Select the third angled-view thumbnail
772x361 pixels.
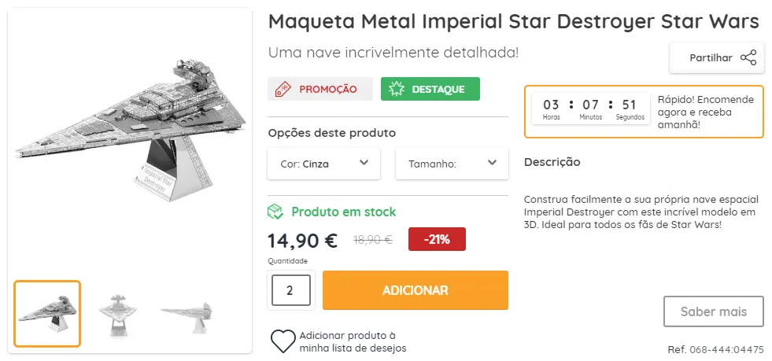point(185,313)
